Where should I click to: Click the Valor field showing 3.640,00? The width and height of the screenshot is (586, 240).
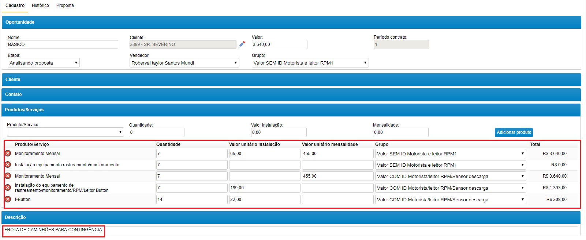[x=279, y=44]
